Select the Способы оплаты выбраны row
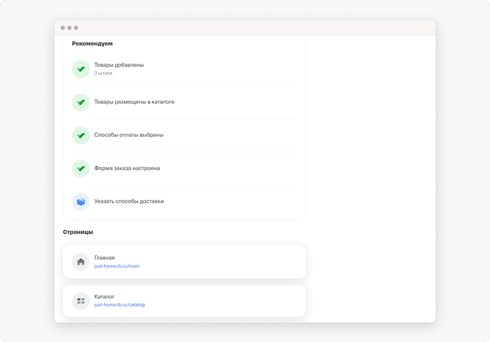Viewport: 490px width, 342px height. [x=184, y=135]
